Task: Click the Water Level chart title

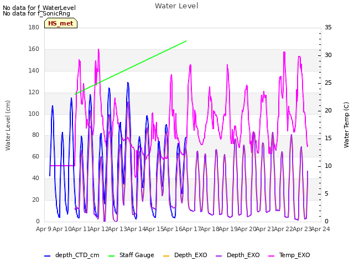Action: (176, 6)
